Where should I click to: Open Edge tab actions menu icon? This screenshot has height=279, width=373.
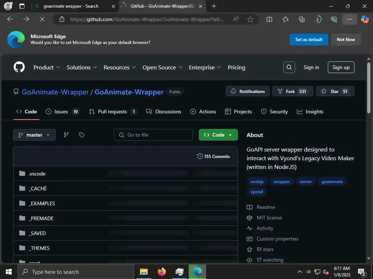(x=21, y=6)
